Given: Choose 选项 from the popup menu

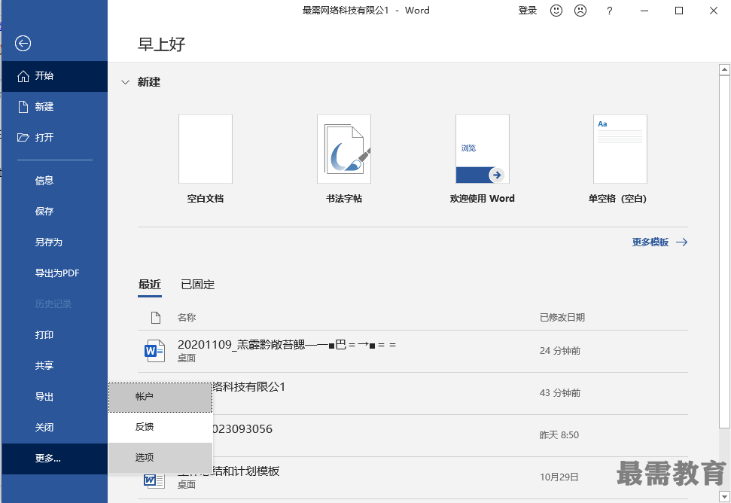Looking at the screenshot, I should click(x=160, y=458).
